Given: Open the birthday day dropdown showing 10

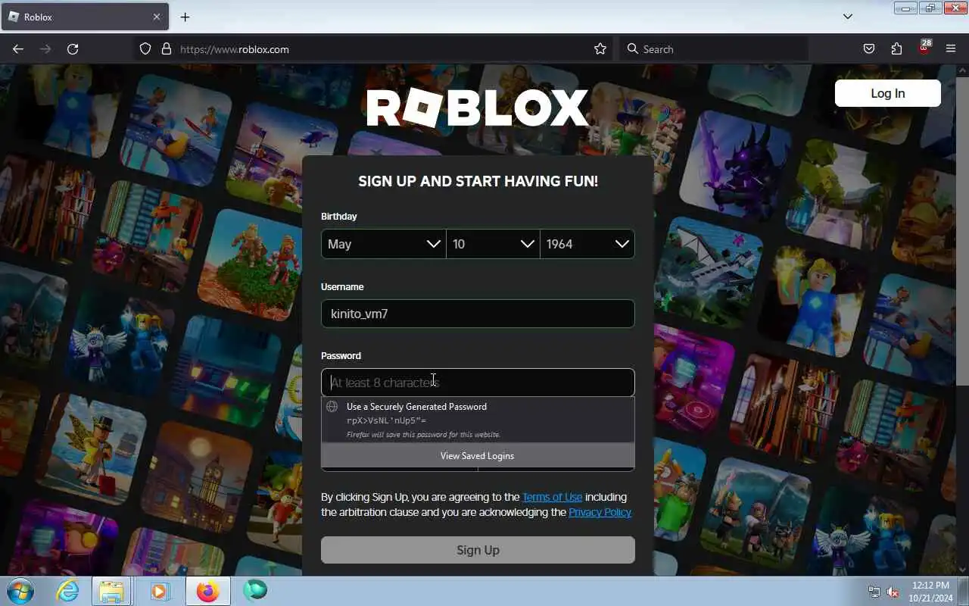Looking at the screenshot, I should click(493, 244).
